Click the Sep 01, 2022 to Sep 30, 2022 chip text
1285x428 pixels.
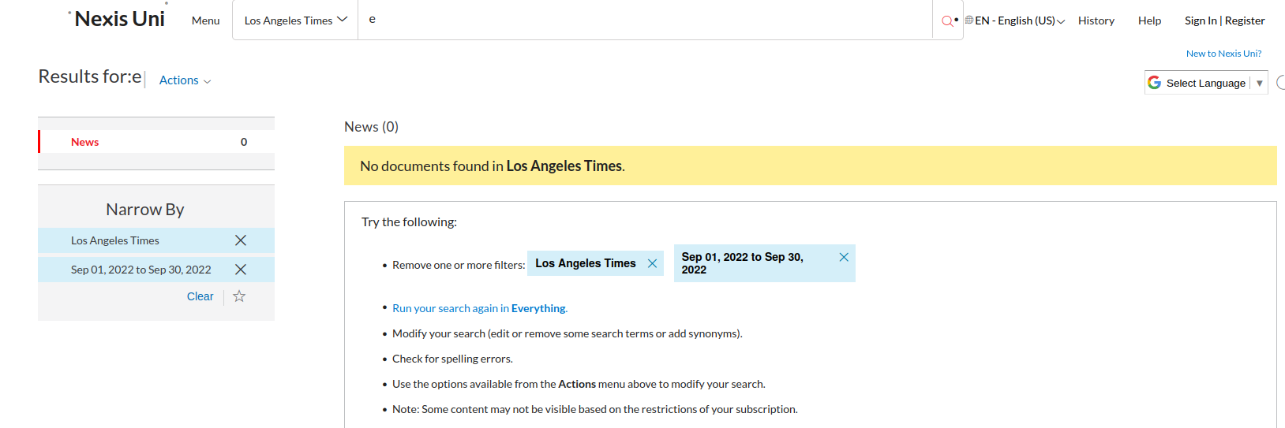coord(742,263)
